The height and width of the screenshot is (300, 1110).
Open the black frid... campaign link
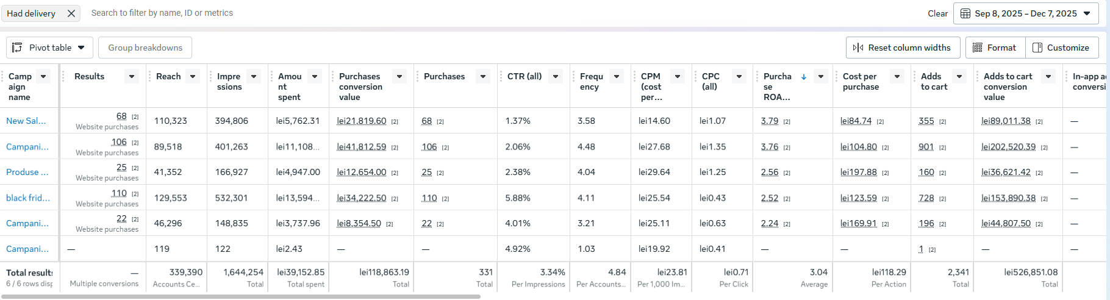pyautogui.click(x=28, y=198)
